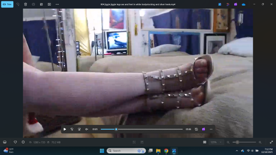Click the purple Clipchamp icon in player bar
The width and height of the screenshot is (276, 155).
pos(204,129)
